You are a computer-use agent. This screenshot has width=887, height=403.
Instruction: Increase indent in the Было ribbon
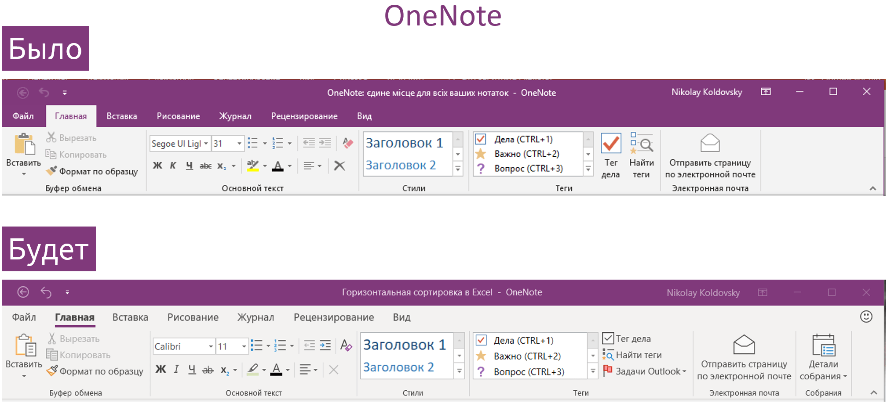coord(325,143)
